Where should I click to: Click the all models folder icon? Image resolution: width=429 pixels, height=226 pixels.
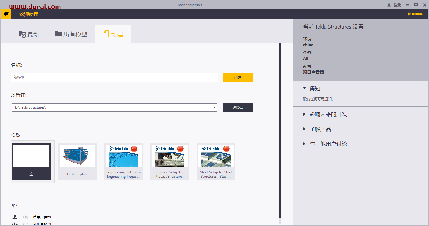58,34
